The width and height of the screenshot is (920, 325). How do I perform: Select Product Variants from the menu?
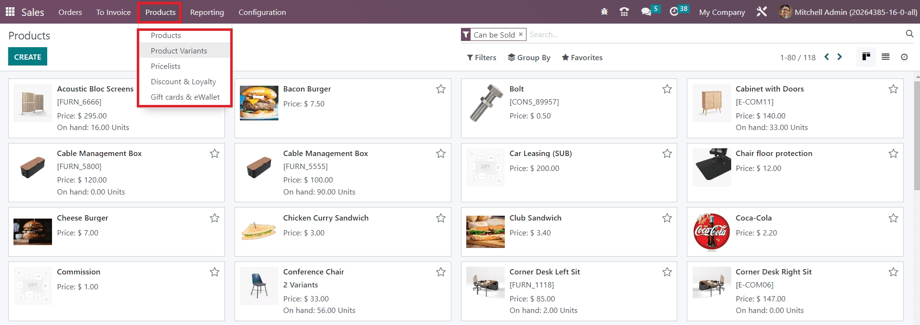(179, 51)
